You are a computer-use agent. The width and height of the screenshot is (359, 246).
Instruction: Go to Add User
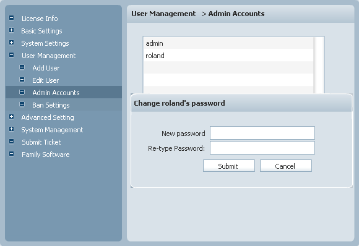point(46,68)
